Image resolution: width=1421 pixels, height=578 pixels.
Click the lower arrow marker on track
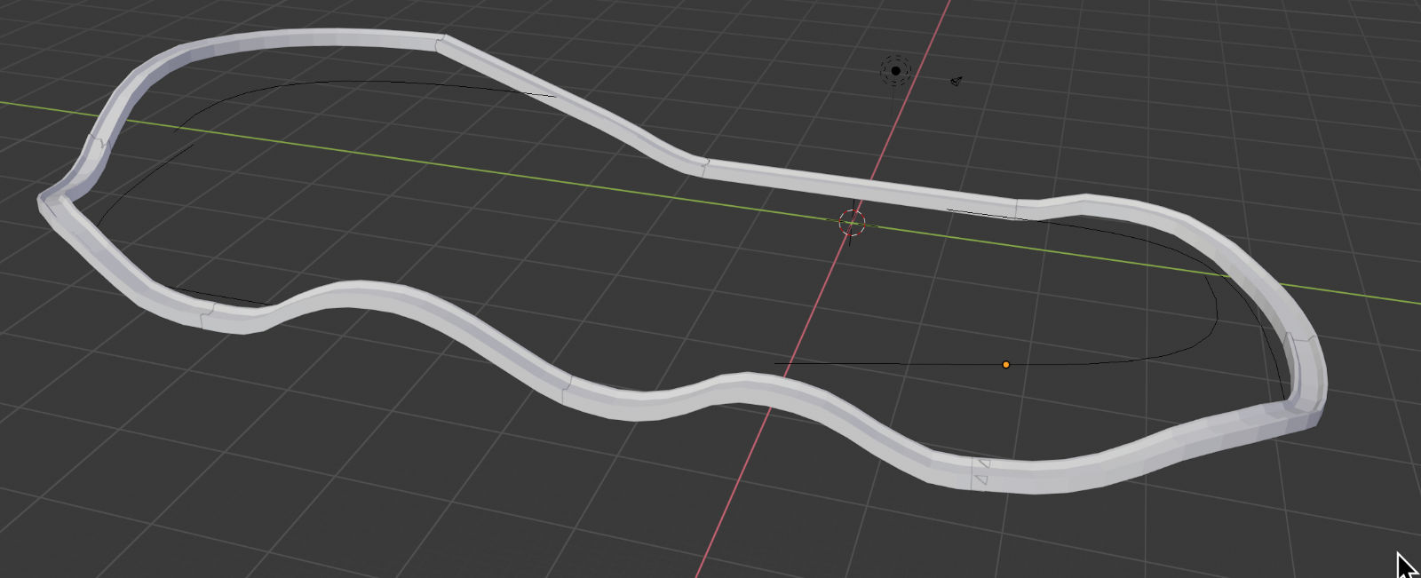point(980,480)
